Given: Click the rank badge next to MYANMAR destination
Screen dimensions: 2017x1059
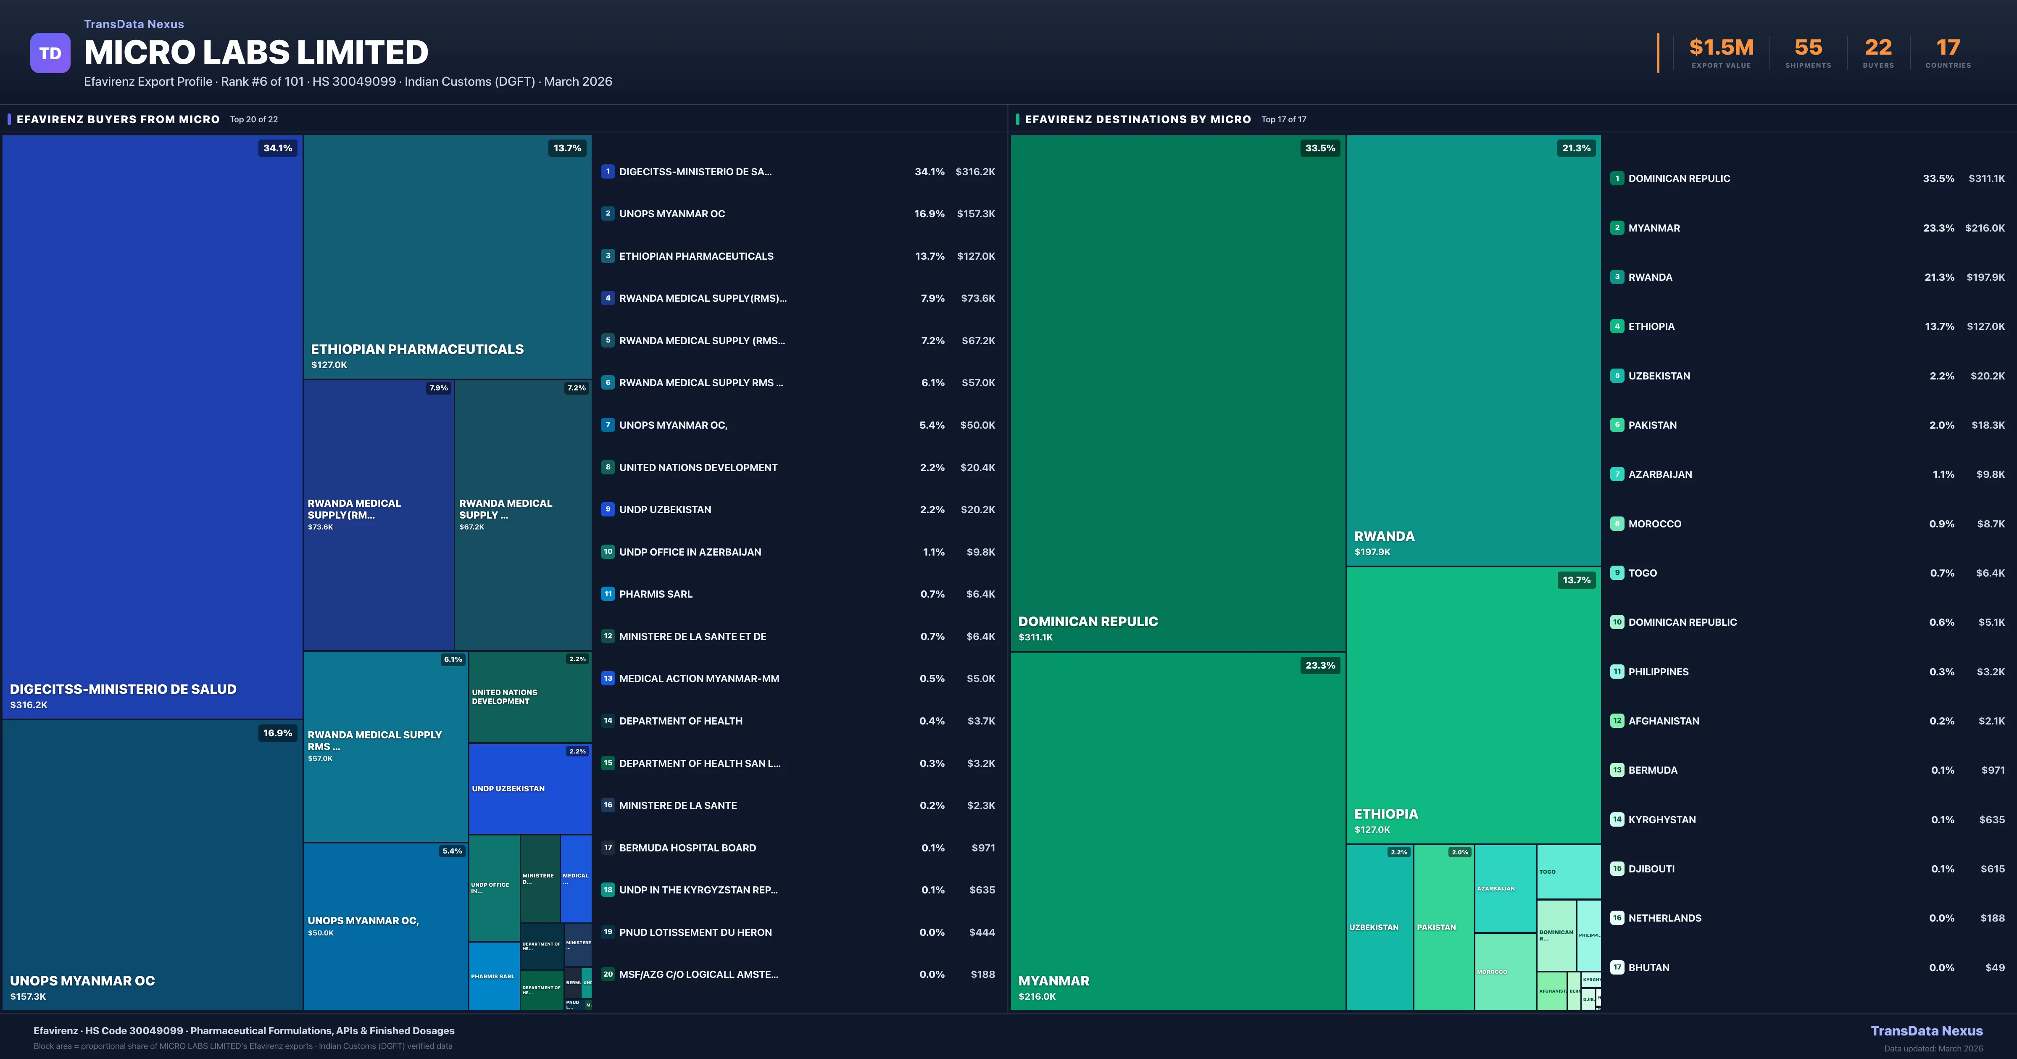Looking at the screenshot, I should point(1617,228).
